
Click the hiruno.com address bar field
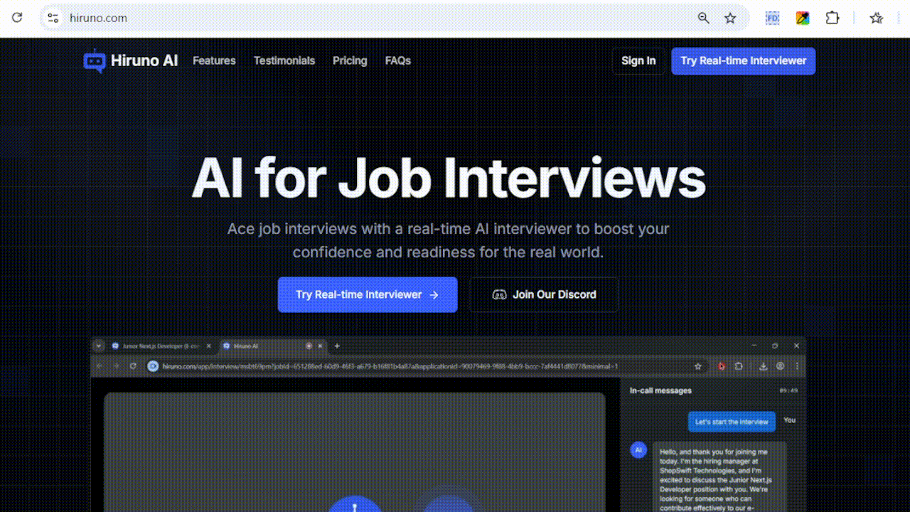point(395,18)
